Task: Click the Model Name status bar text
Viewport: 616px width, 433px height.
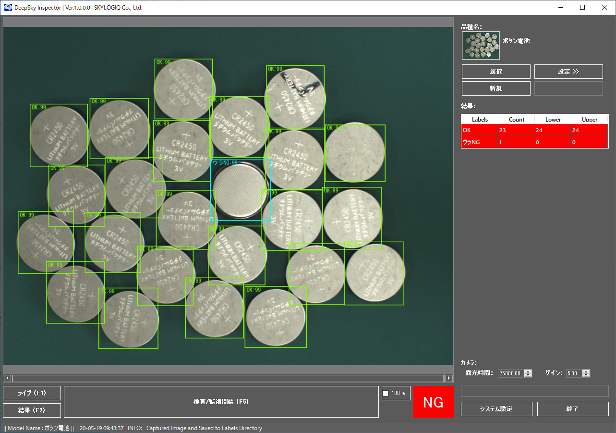Action: (38, 428)
